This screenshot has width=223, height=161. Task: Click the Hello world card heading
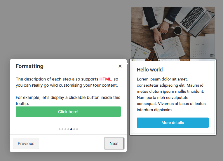pyautogui.click(x=150, y=70)
